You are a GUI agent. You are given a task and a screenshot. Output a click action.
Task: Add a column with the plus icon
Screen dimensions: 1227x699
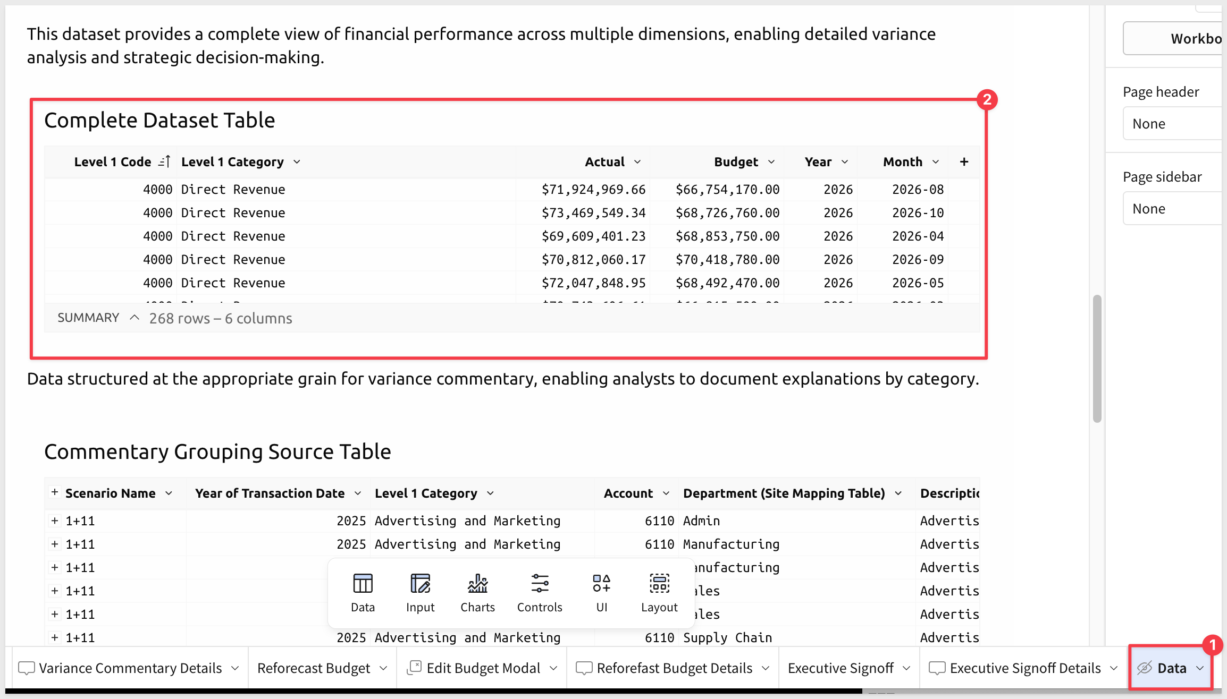click(x=964, y=161)
